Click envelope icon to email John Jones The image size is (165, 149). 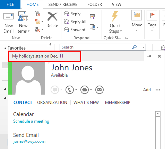coord(99,90)
